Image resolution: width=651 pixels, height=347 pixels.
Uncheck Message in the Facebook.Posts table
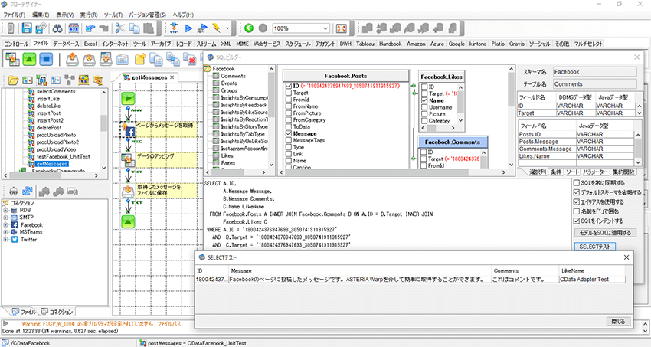coord(289,133)
